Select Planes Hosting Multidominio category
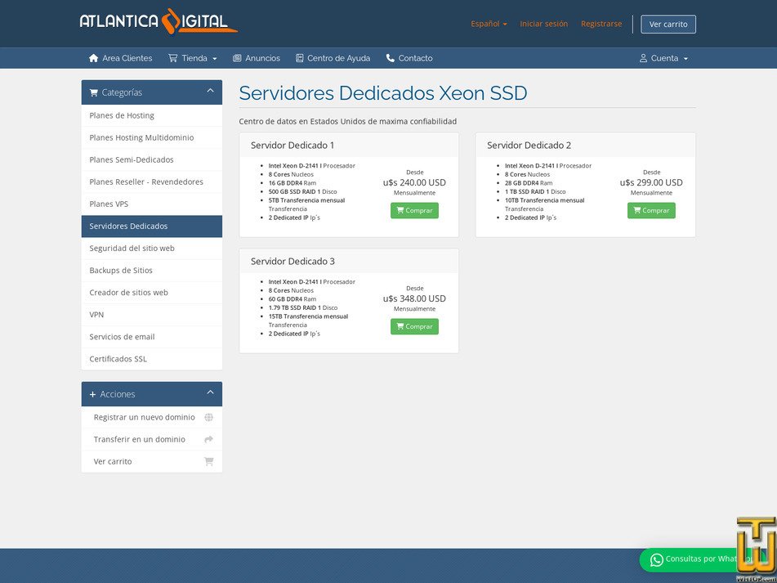The height and width of the screenshot is (583, 777). click(x=152, y=138)
